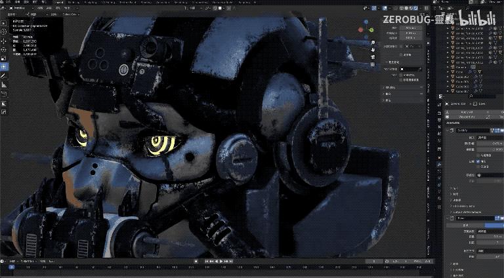The width and height of the screenshot is (504, 278).
Task: Click the blue Z axis gizmo ball
Action: click(366, 22)
